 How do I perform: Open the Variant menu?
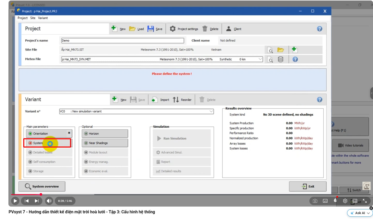pyautogui.click(x=43, y=18)
